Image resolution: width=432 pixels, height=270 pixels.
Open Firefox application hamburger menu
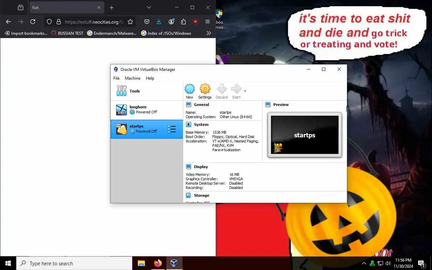pyautogui.click(x=208, y=22)
